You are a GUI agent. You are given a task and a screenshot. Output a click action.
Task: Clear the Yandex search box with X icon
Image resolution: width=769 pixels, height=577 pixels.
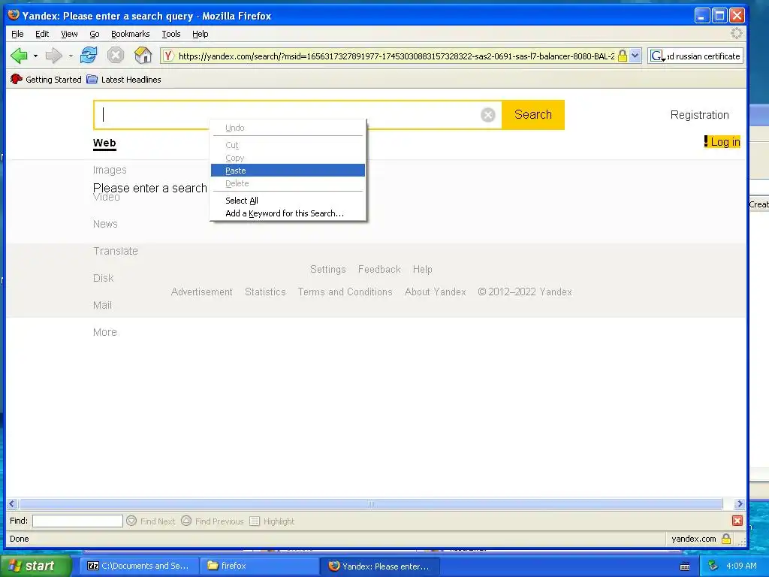[x=487, y=115]
